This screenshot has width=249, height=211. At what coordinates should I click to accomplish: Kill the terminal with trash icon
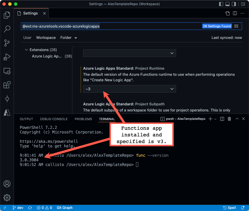[229, 119]
